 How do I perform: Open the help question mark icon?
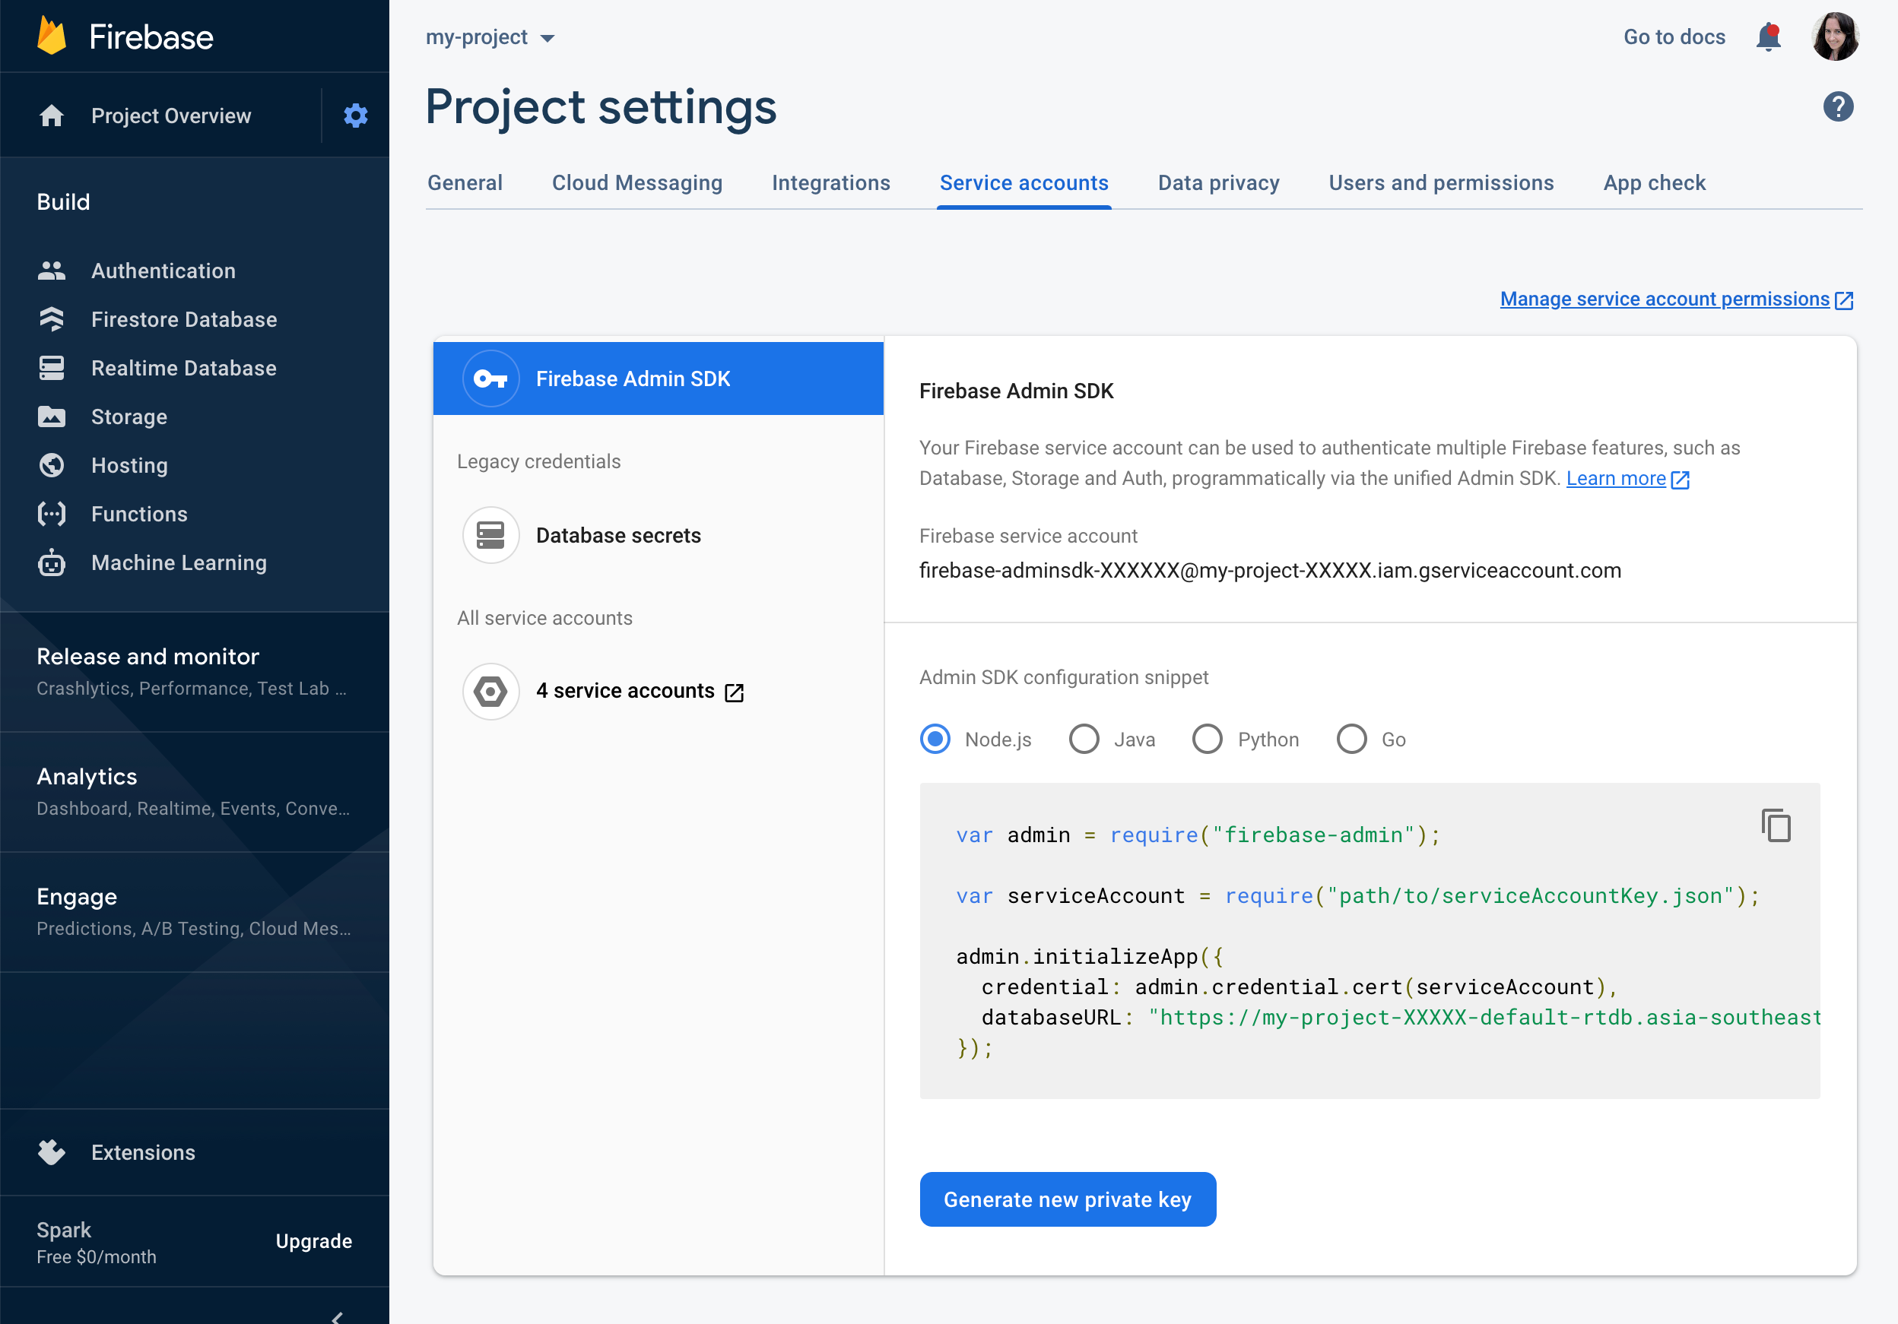pos(1838,106)
